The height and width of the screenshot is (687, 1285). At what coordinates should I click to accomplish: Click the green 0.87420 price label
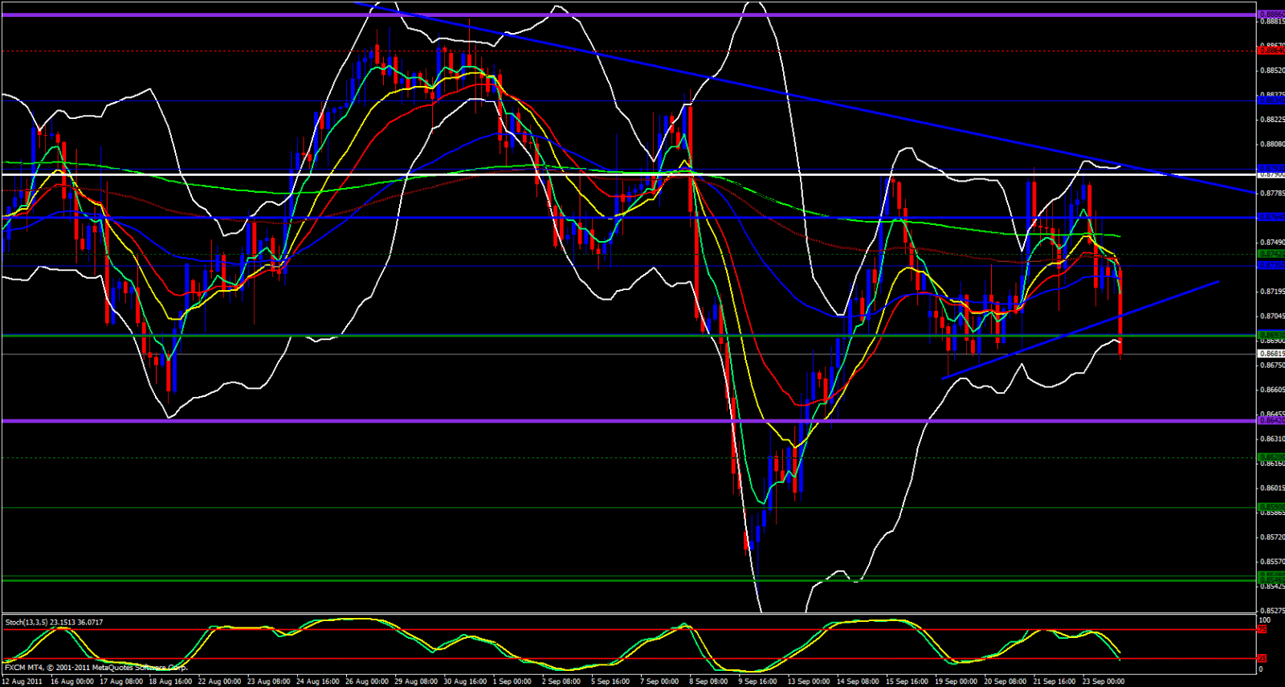pyautogui.click(x=1271, y=254)
